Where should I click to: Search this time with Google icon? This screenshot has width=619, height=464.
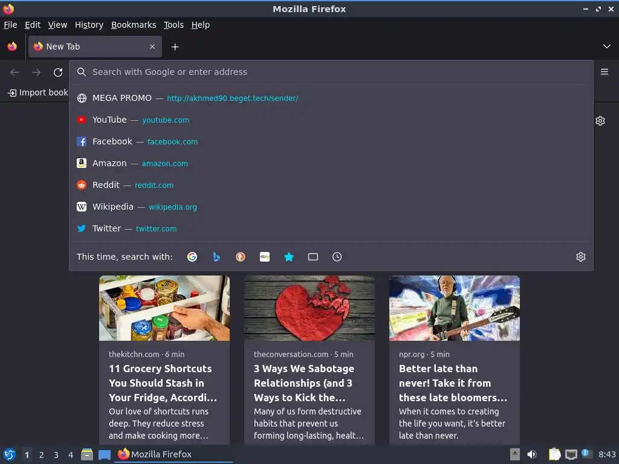pos(192,257)
